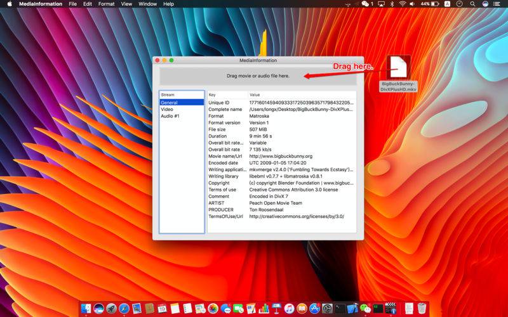Screen dimensions: 508x317
Task: Open System Preferences gear dock icon
Action: [x=327, y=308]
